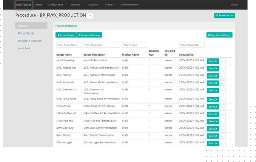Screen dimensions: 256x162
Task: Open more options for Brite Blonde
Action: tap(223, 136)
